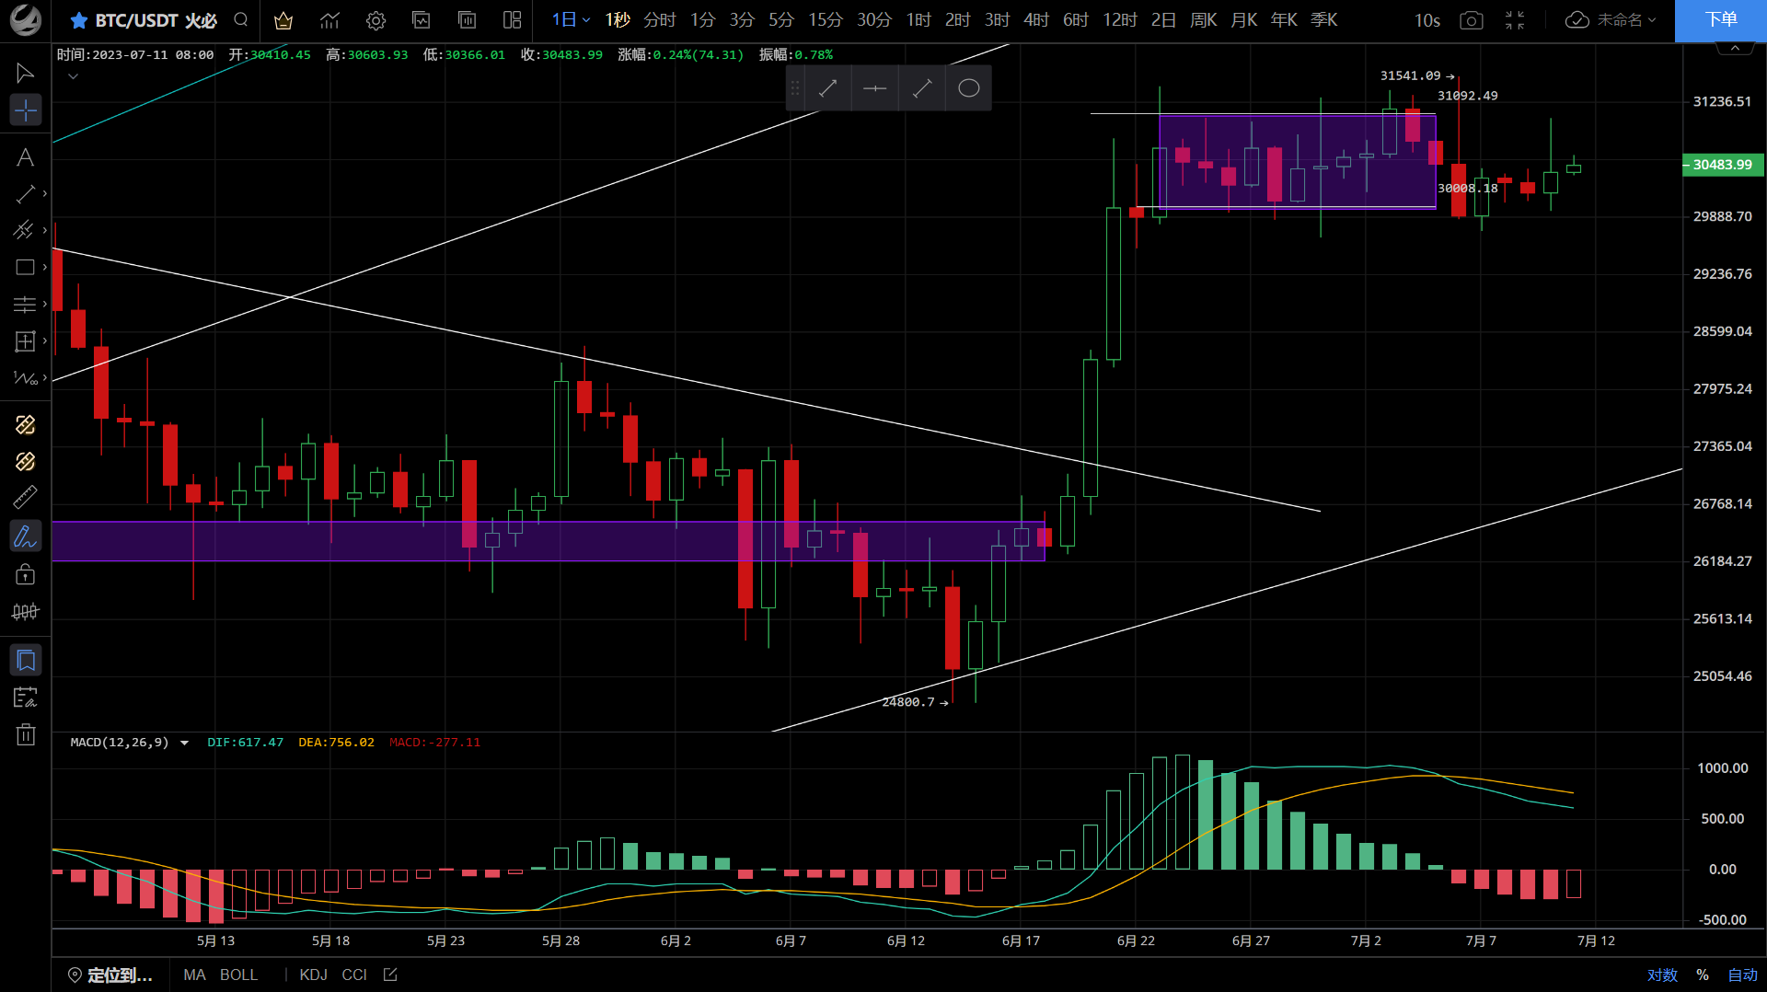The width and height of the screenshot is (1767, 992).
Task: Select the rectangle shape tool
Action: point(25,267)
